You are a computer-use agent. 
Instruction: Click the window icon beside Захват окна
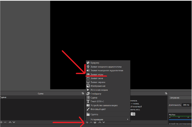88,78
